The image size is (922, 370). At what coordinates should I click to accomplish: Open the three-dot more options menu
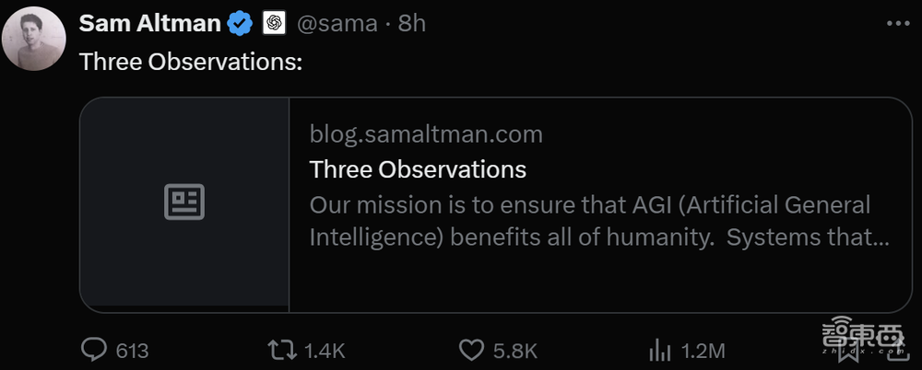892,23
